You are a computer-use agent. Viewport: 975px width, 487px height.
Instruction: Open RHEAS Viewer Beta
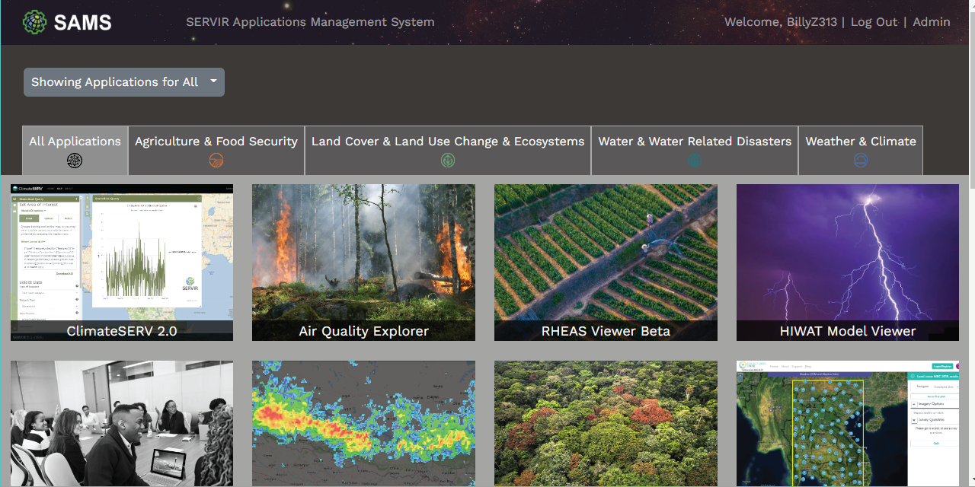(606, 263)
